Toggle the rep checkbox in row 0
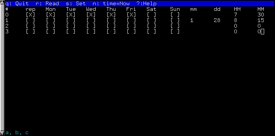This screenshot has height=136, width=275. 31,15
